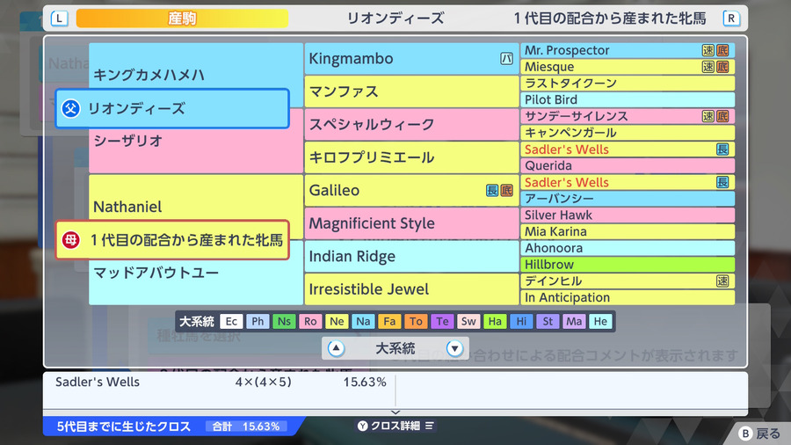Click the green Hillbrow row
Image resolution: width=791 pixels, height=445 pixels.
point(627,265)
